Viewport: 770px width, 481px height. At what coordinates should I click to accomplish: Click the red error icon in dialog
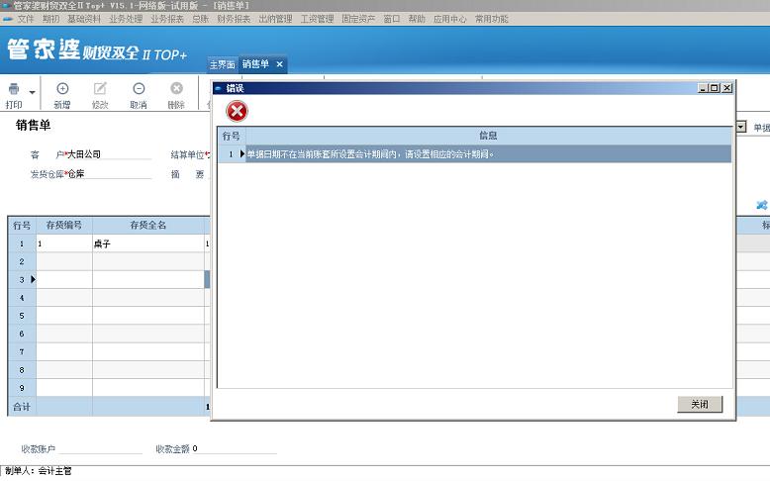(238, 111)
